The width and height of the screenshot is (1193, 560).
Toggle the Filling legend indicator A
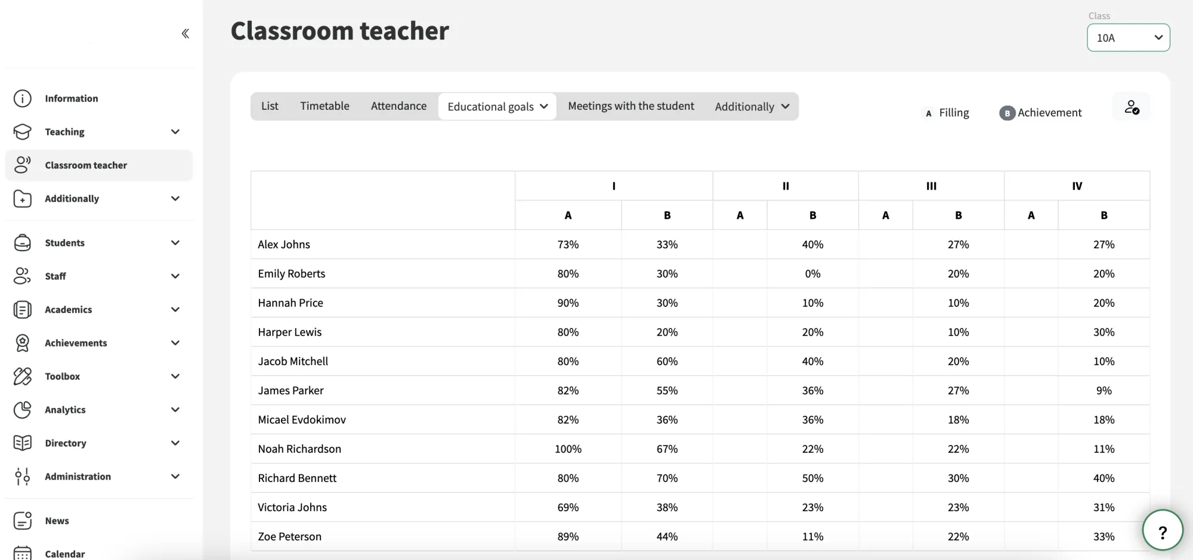(x=929, y=113)
